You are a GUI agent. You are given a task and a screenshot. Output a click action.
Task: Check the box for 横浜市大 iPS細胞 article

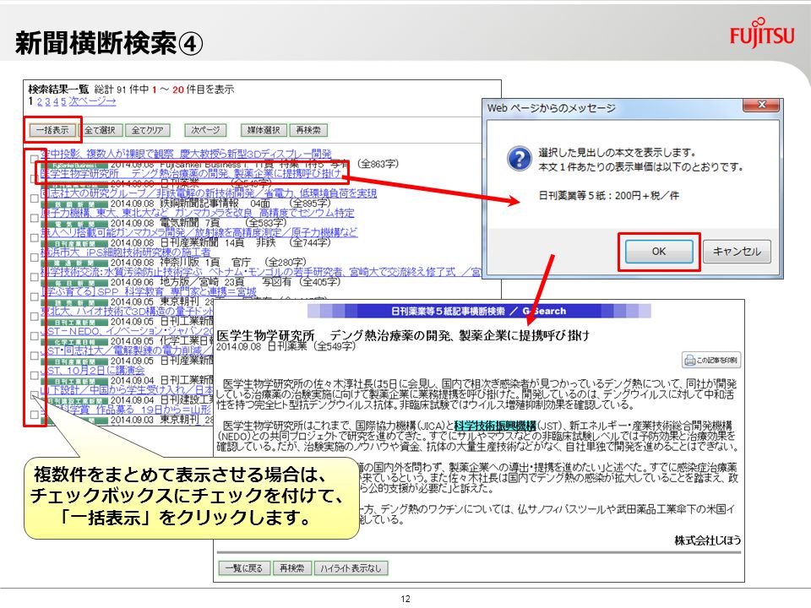(x=34, y=257)
